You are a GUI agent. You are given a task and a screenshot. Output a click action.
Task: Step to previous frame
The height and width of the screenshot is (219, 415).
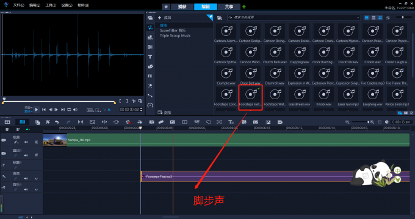[50, 109]
